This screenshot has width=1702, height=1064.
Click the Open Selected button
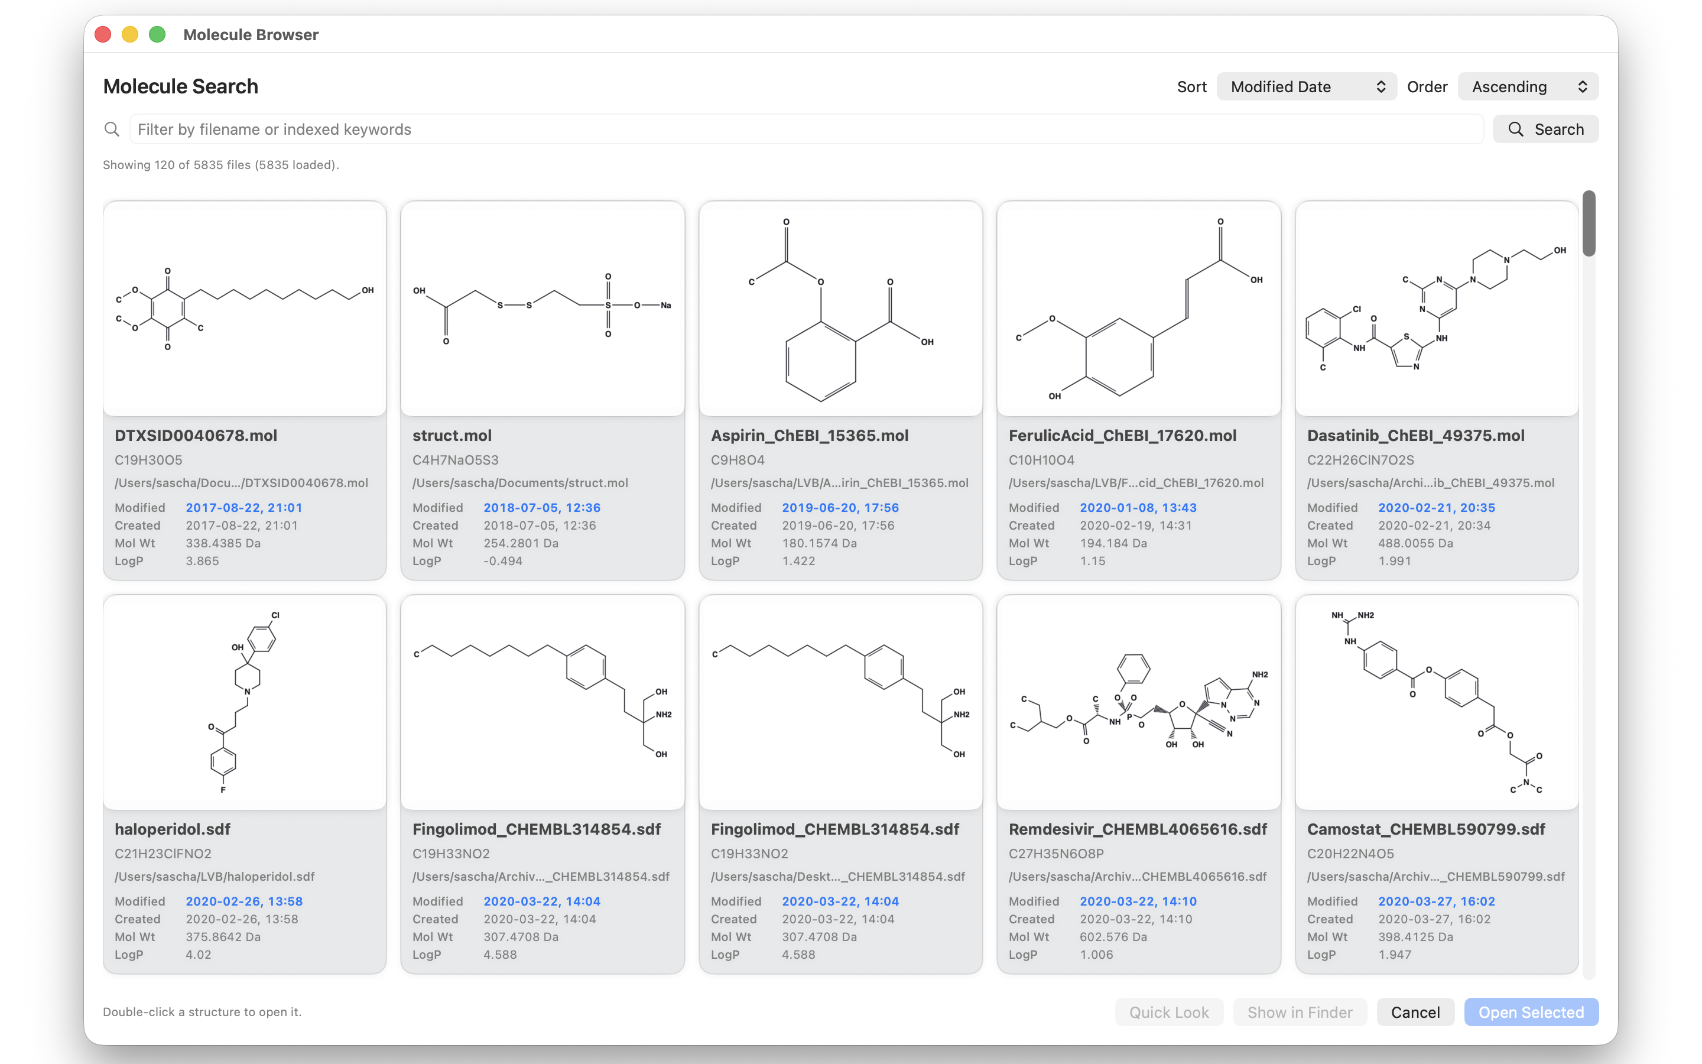pos(1531,1012)
